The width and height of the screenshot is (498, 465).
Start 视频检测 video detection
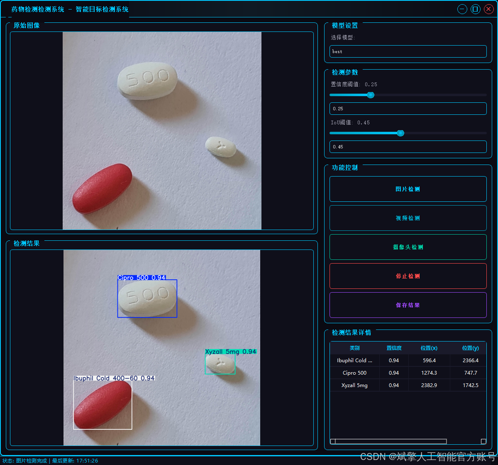(x=408, y=218)
